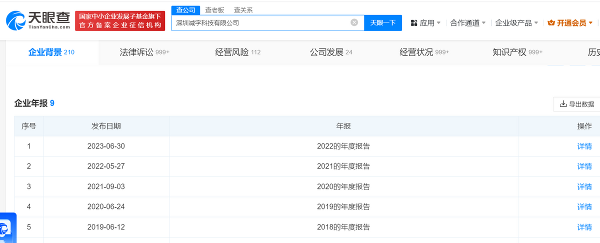Click the export data download icon
600x243 pixels.
pos(563,104)
